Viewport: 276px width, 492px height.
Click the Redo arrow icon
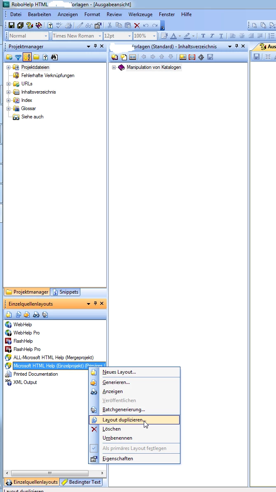[155, 26]
